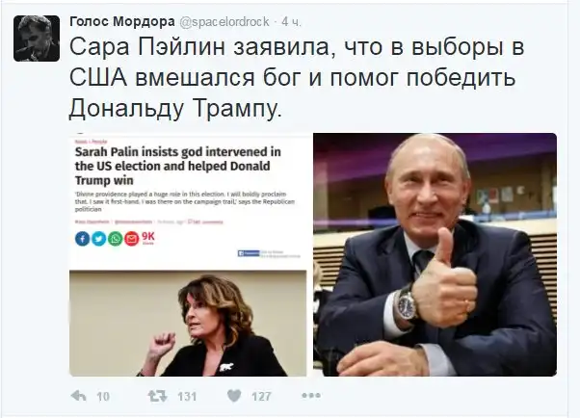Viewport: 580px width, 418px height.
Task: Like the tweet with the heart icon
Action: [x=234, y=396]
